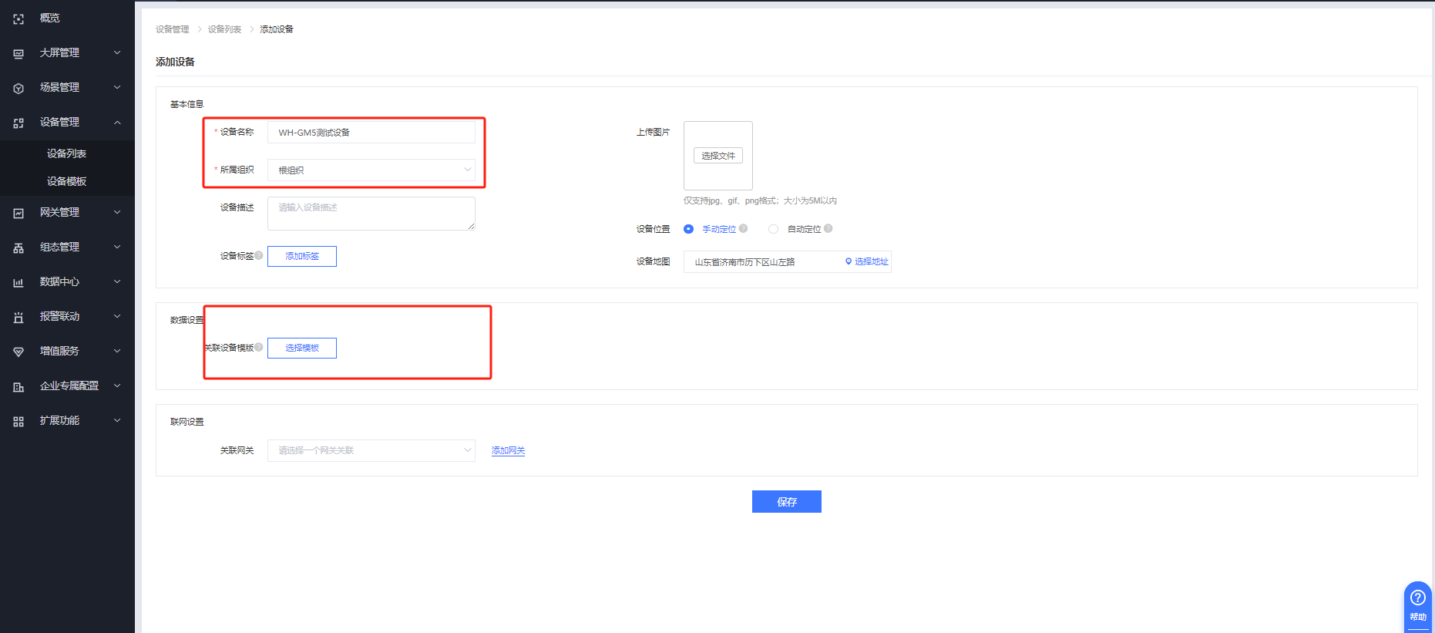The width and height of the screenshot is (1435, 633).
Task: Click the 报警联动 alarm icon
Action: click(18, 317)
